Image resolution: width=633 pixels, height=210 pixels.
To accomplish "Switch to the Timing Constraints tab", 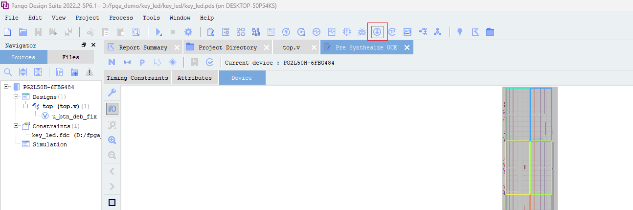I will [x=137, y=78].
